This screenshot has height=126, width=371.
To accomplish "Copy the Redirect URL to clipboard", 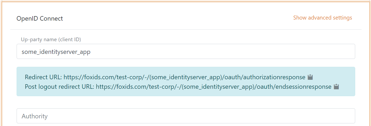I will click(x=310, y=77).
